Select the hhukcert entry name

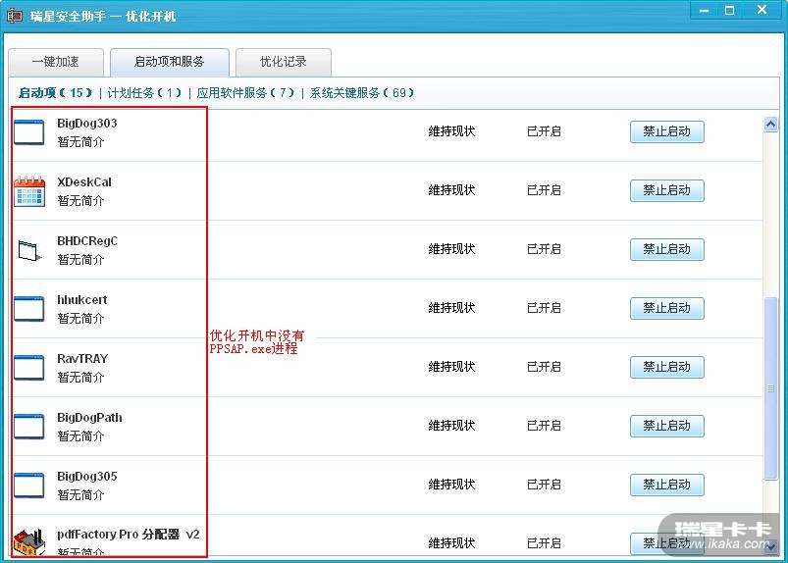coord(81,299)
